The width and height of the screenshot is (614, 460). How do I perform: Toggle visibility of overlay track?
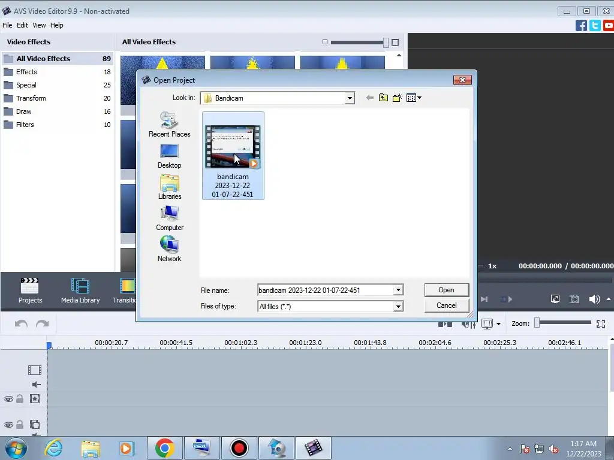click(x=8, y=425)
